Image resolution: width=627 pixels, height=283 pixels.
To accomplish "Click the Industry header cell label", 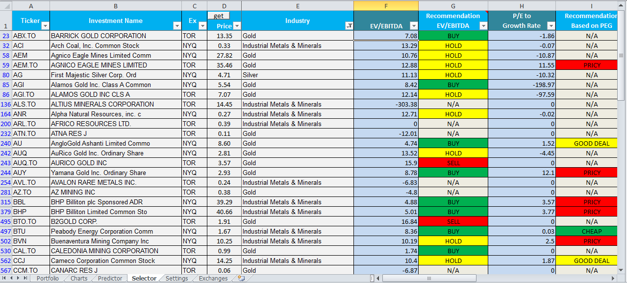I will point(298,21).
